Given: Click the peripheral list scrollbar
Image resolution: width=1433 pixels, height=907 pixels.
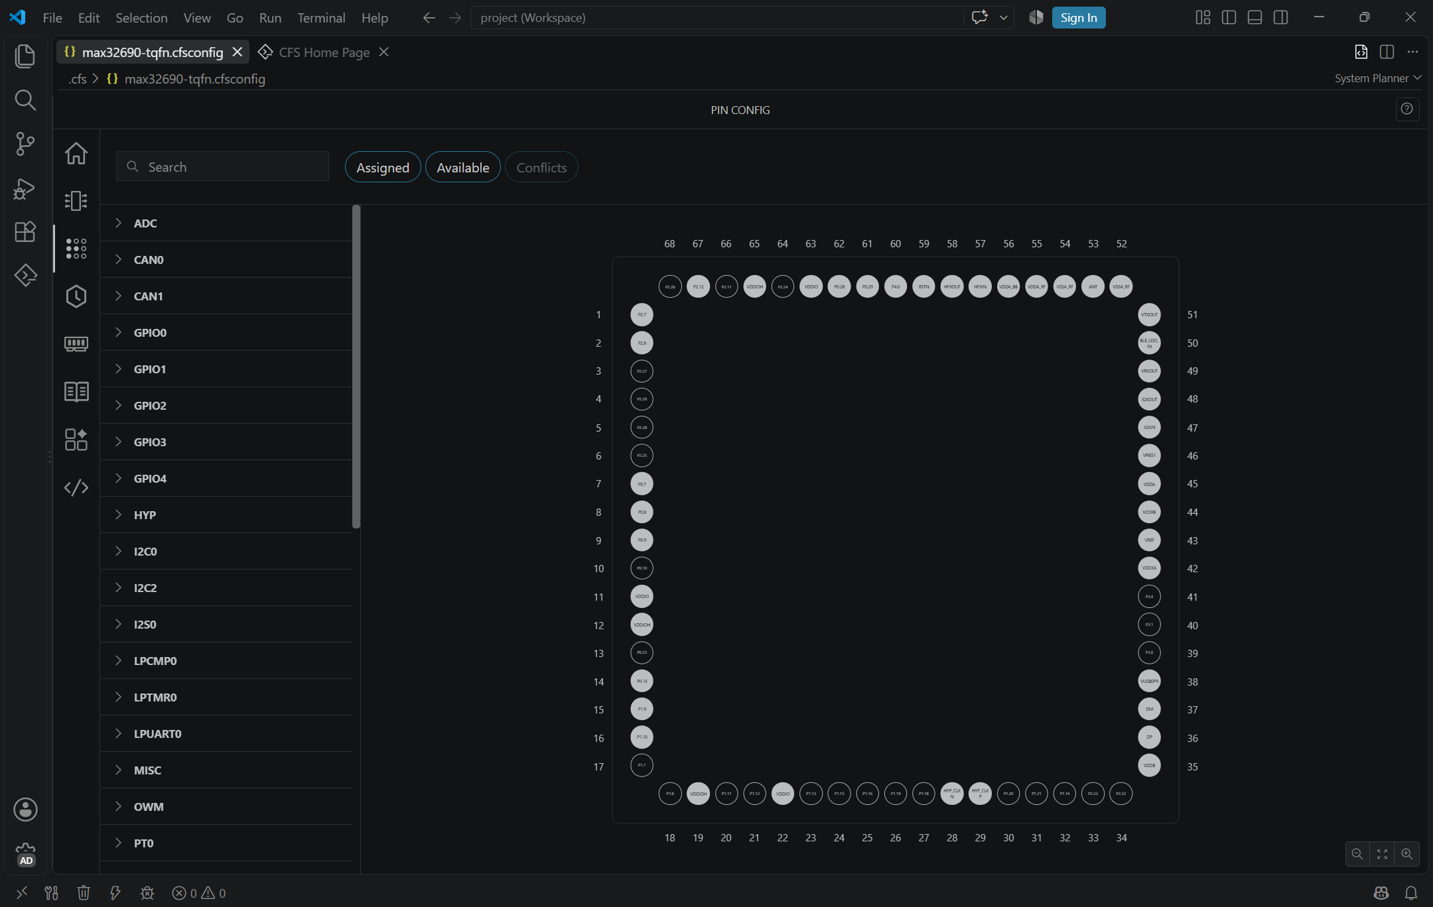Looking at the screenshot, I should 356,367.
